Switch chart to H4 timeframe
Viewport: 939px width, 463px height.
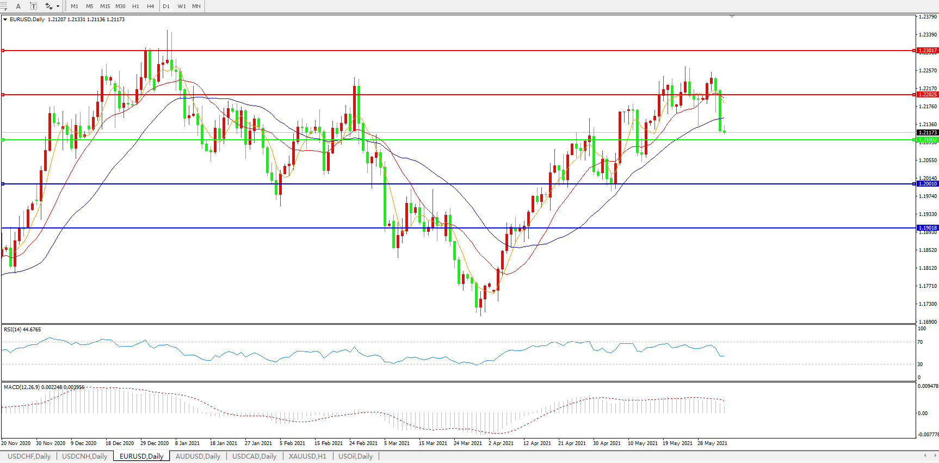click(151, 7)
